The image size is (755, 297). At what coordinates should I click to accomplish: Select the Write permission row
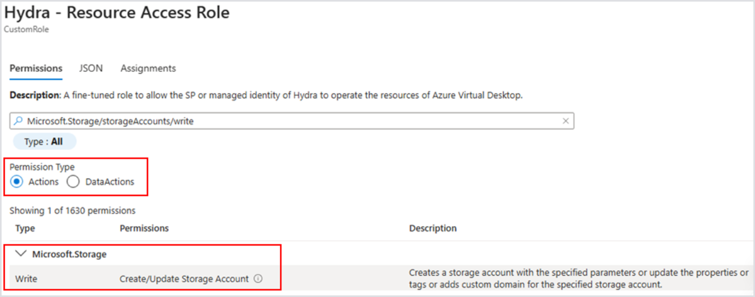[x=25, y=278]
